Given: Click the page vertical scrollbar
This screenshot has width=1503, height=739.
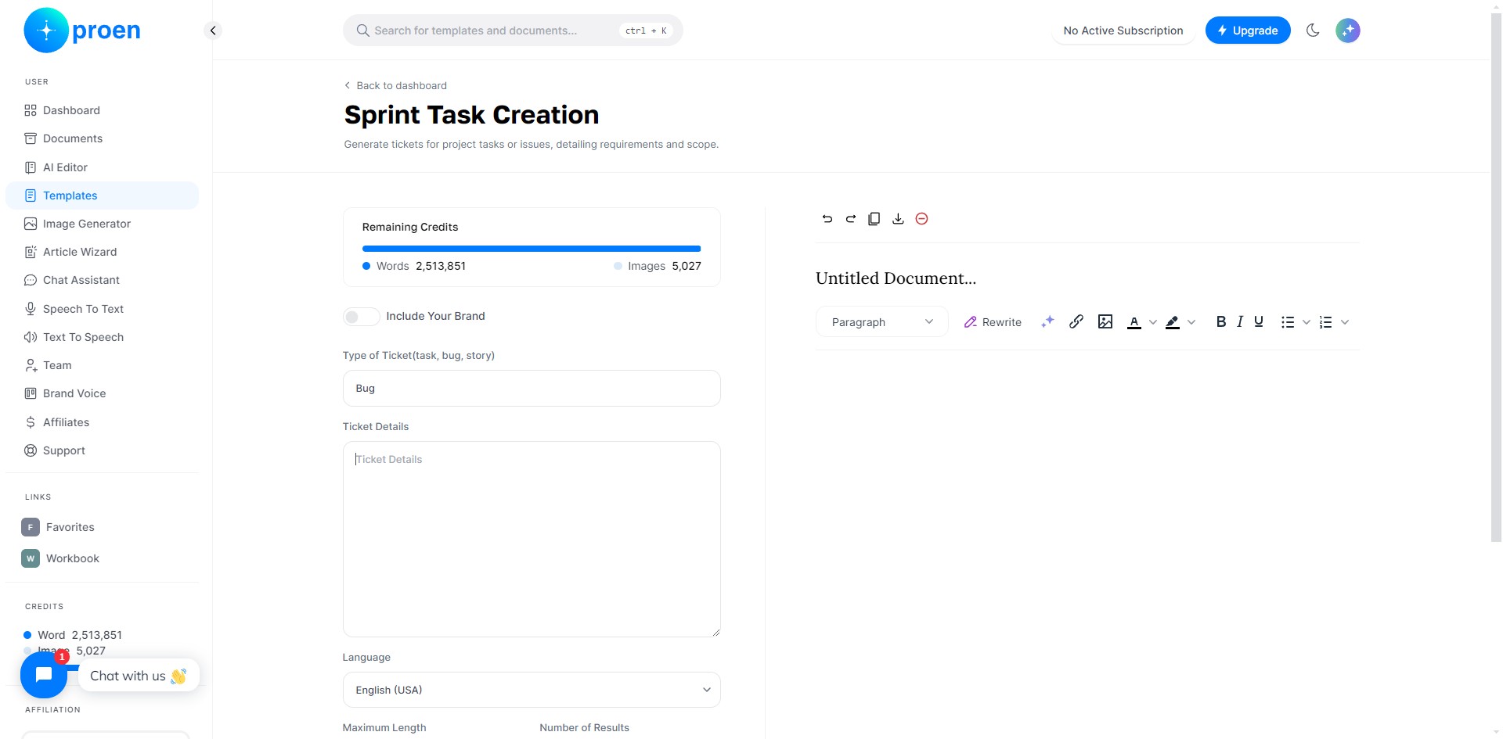Looking at the screenshot, I should pos(1496,278).
